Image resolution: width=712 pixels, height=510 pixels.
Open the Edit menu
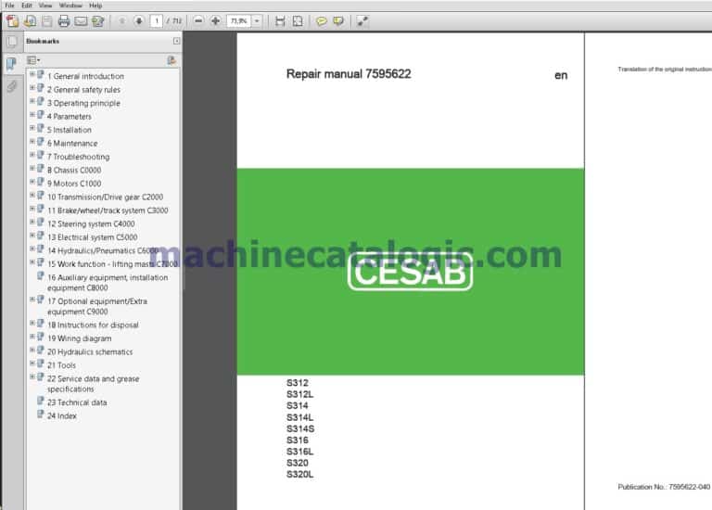(27, 6)
